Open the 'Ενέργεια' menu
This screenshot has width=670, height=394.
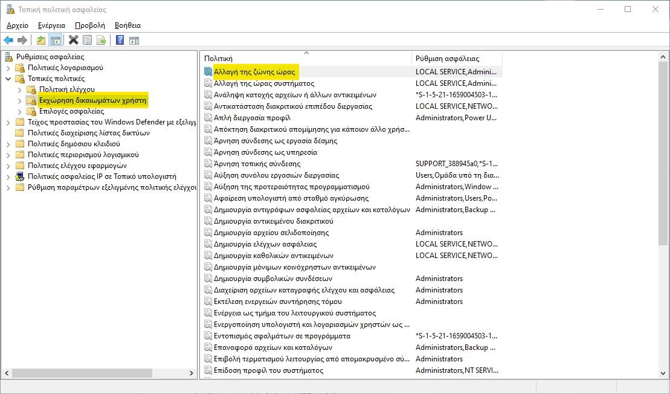coord(52,25)
